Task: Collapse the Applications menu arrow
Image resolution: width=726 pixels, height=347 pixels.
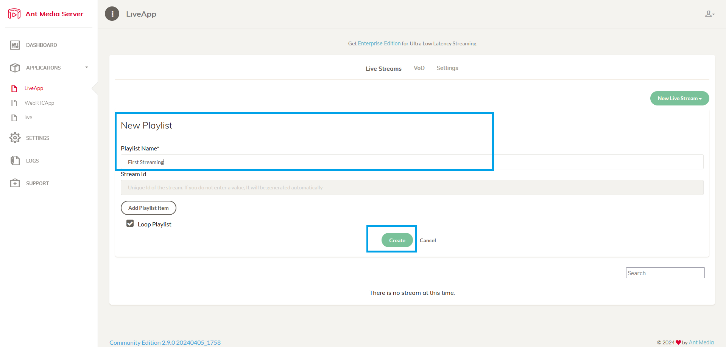Action: coord(87,67)
